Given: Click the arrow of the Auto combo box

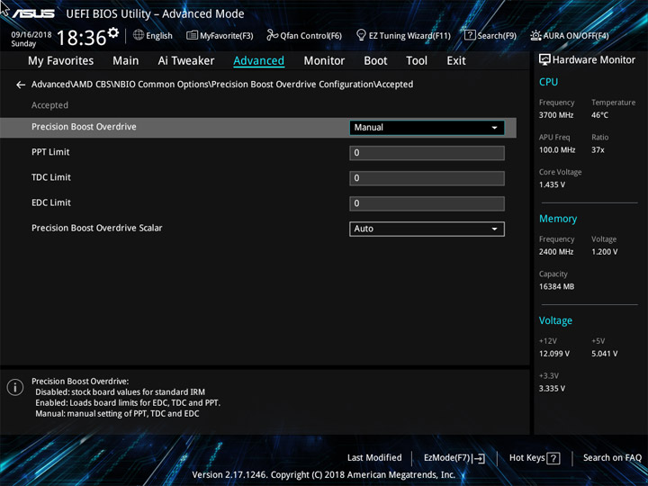Looking at the screenshot, I should (x=494, y=229).
